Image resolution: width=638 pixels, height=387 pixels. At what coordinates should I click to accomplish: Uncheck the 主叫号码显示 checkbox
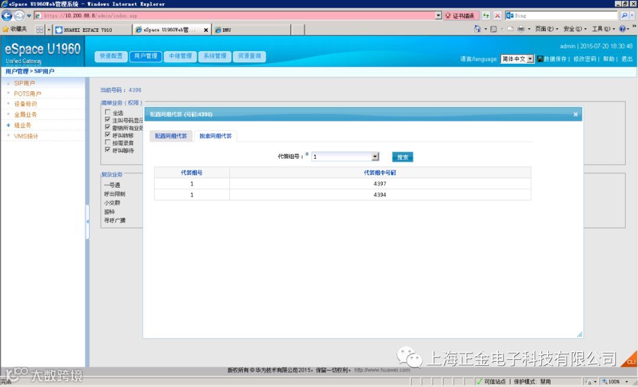click(108, 120)
